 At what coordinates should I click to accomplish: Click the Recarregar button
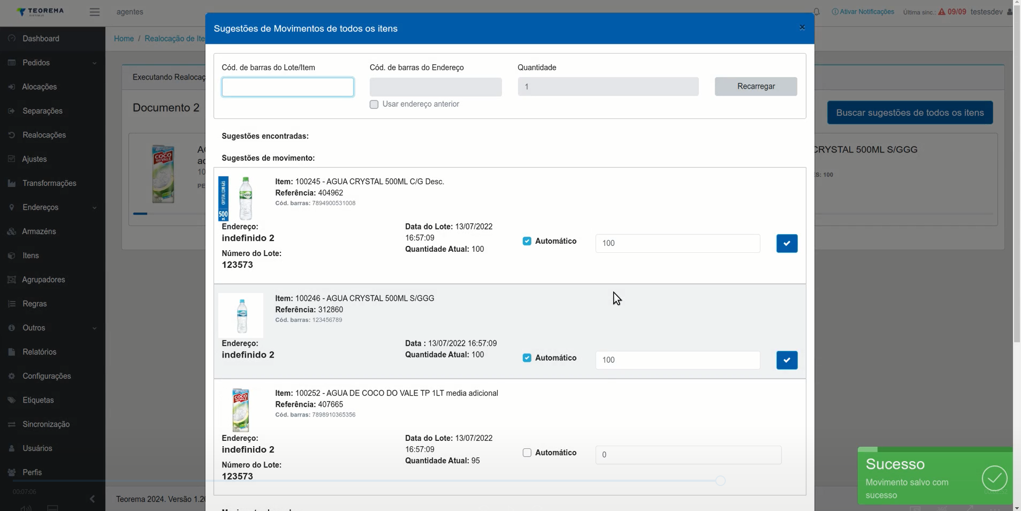click(x=756, y=87)
